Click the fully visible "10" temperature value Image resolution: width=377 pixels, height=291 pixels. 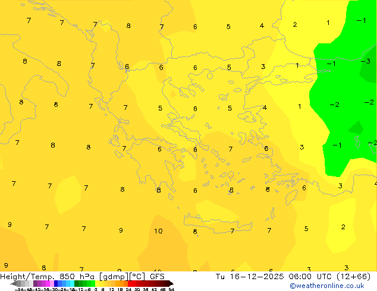(x=158, y=231)
